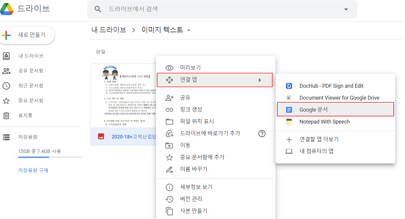Select file 2020-18+고덕산업단 name
This screenshot has height=219, width=405.
[134, 137]
